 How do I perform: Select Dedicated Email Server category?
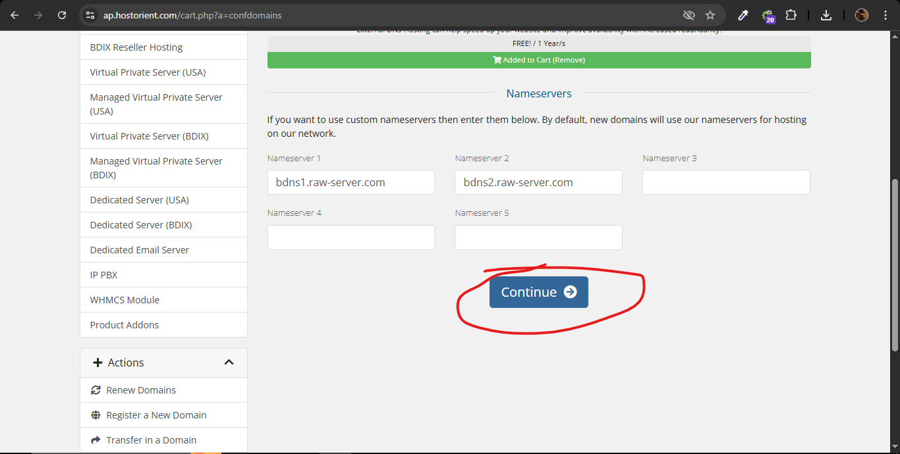[140, 250]
